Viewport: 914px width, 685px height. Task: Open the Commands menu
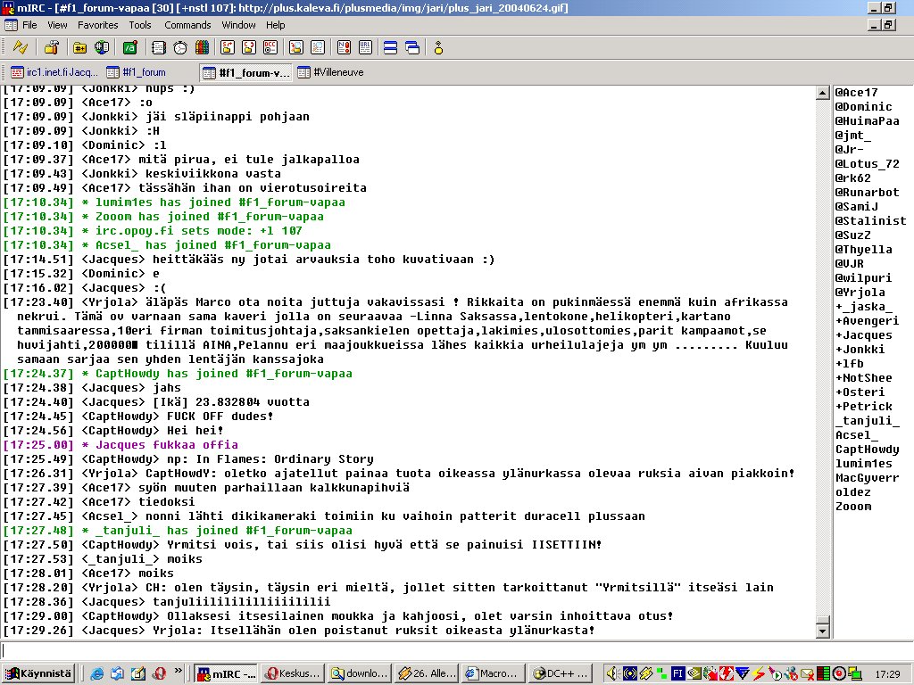point(187,25)
